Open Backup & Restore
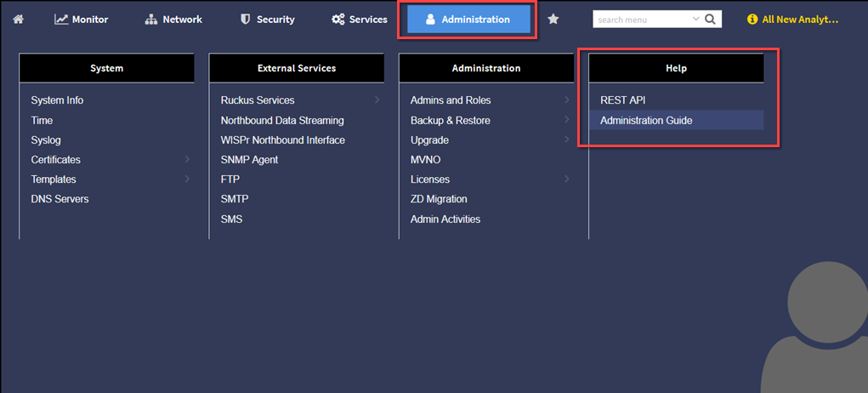Viewport: 868px width, 393px height. pyautogui.click(x=451, y=120)
